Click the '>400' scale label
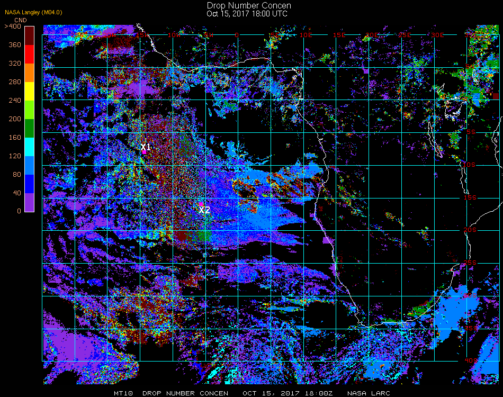The height and width of the screenshot is (397, 503). pos(13,26)
